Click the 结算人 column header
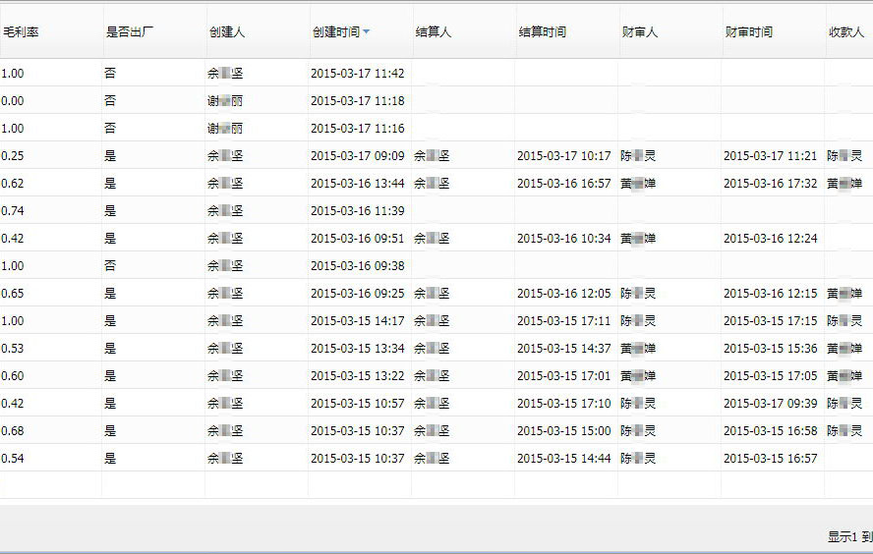 click(434, 32)
